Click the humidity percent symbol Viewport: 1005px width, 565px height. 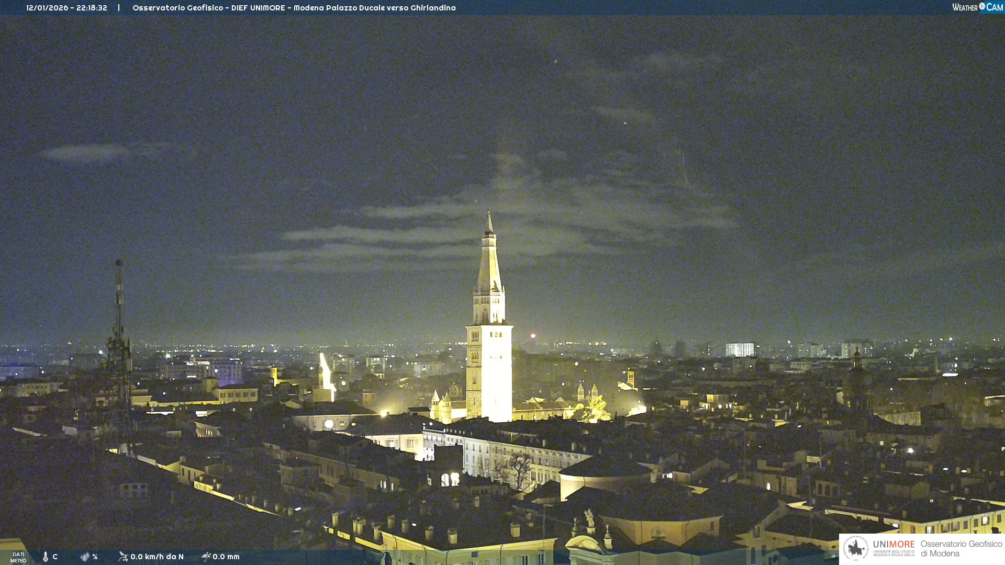click(x=95, y=557)
